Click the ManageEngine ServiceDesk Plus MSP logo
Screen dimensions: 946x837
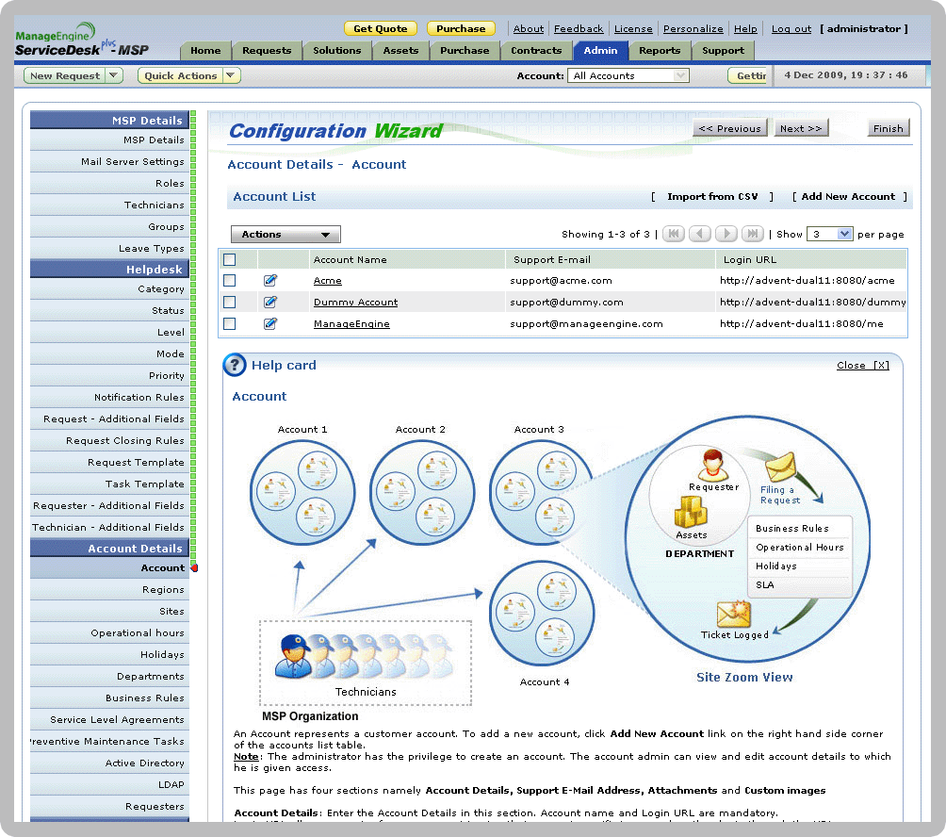click(81, 40)
